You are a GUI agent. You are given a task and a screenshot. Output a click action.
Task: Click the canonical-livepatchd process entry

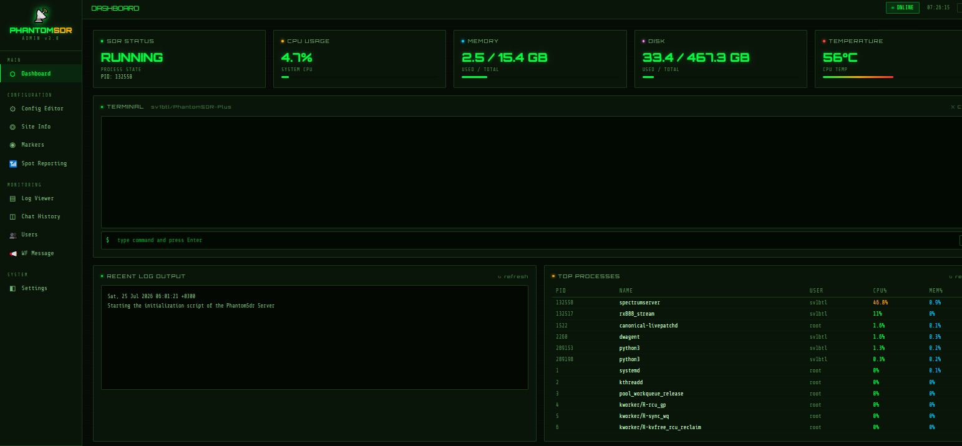click(x=648, y=326)
